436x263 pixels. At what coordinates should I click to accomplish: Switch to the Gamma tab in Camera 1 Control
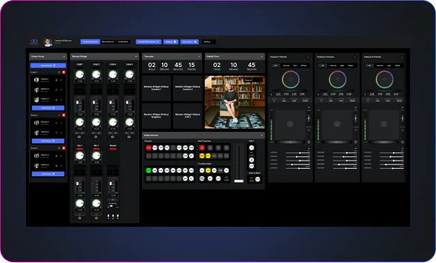[286, 66]
